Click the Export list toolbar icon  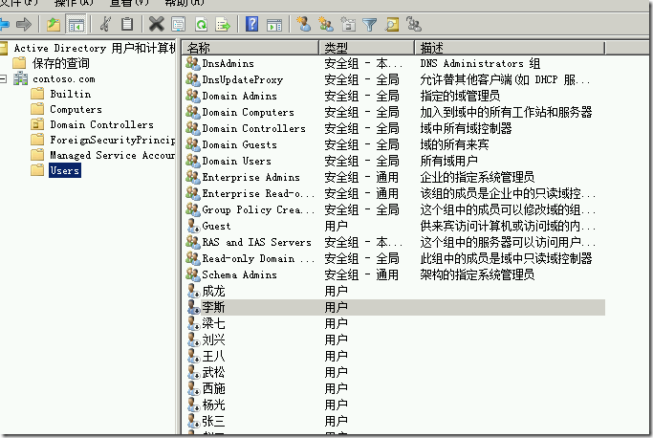[x=223, y=25]
